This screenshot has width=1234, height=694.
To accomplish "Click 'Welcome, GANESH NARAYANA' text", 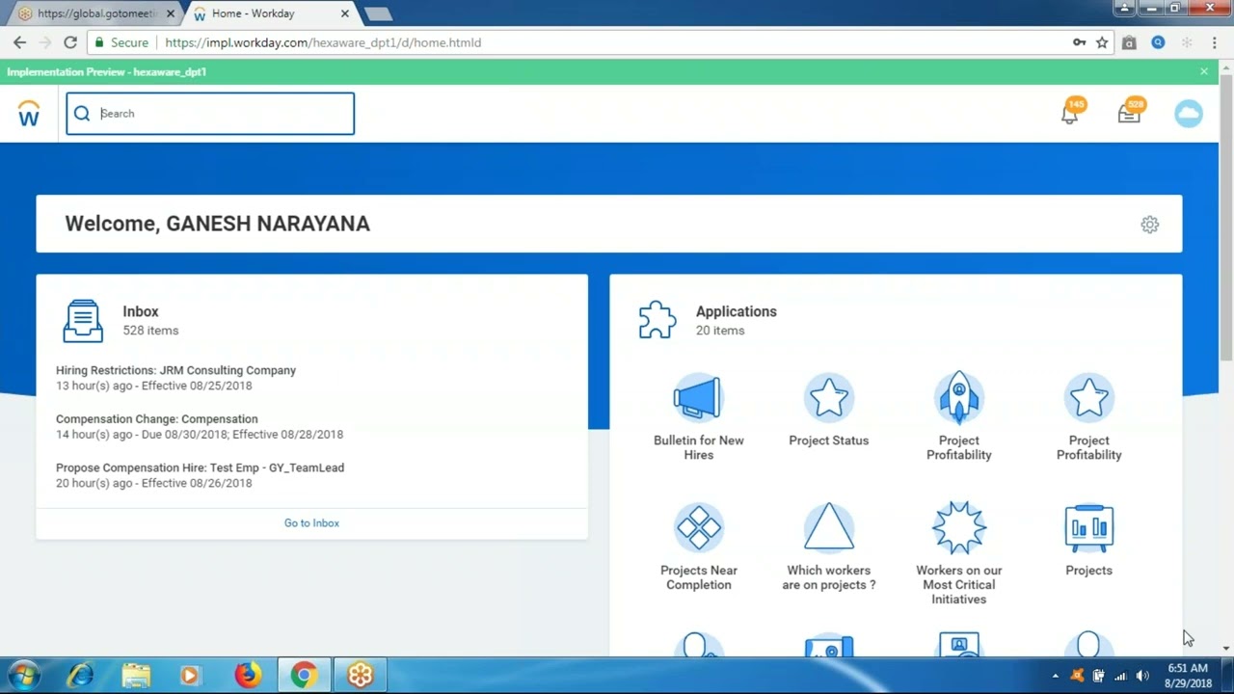I will point(218,224).
